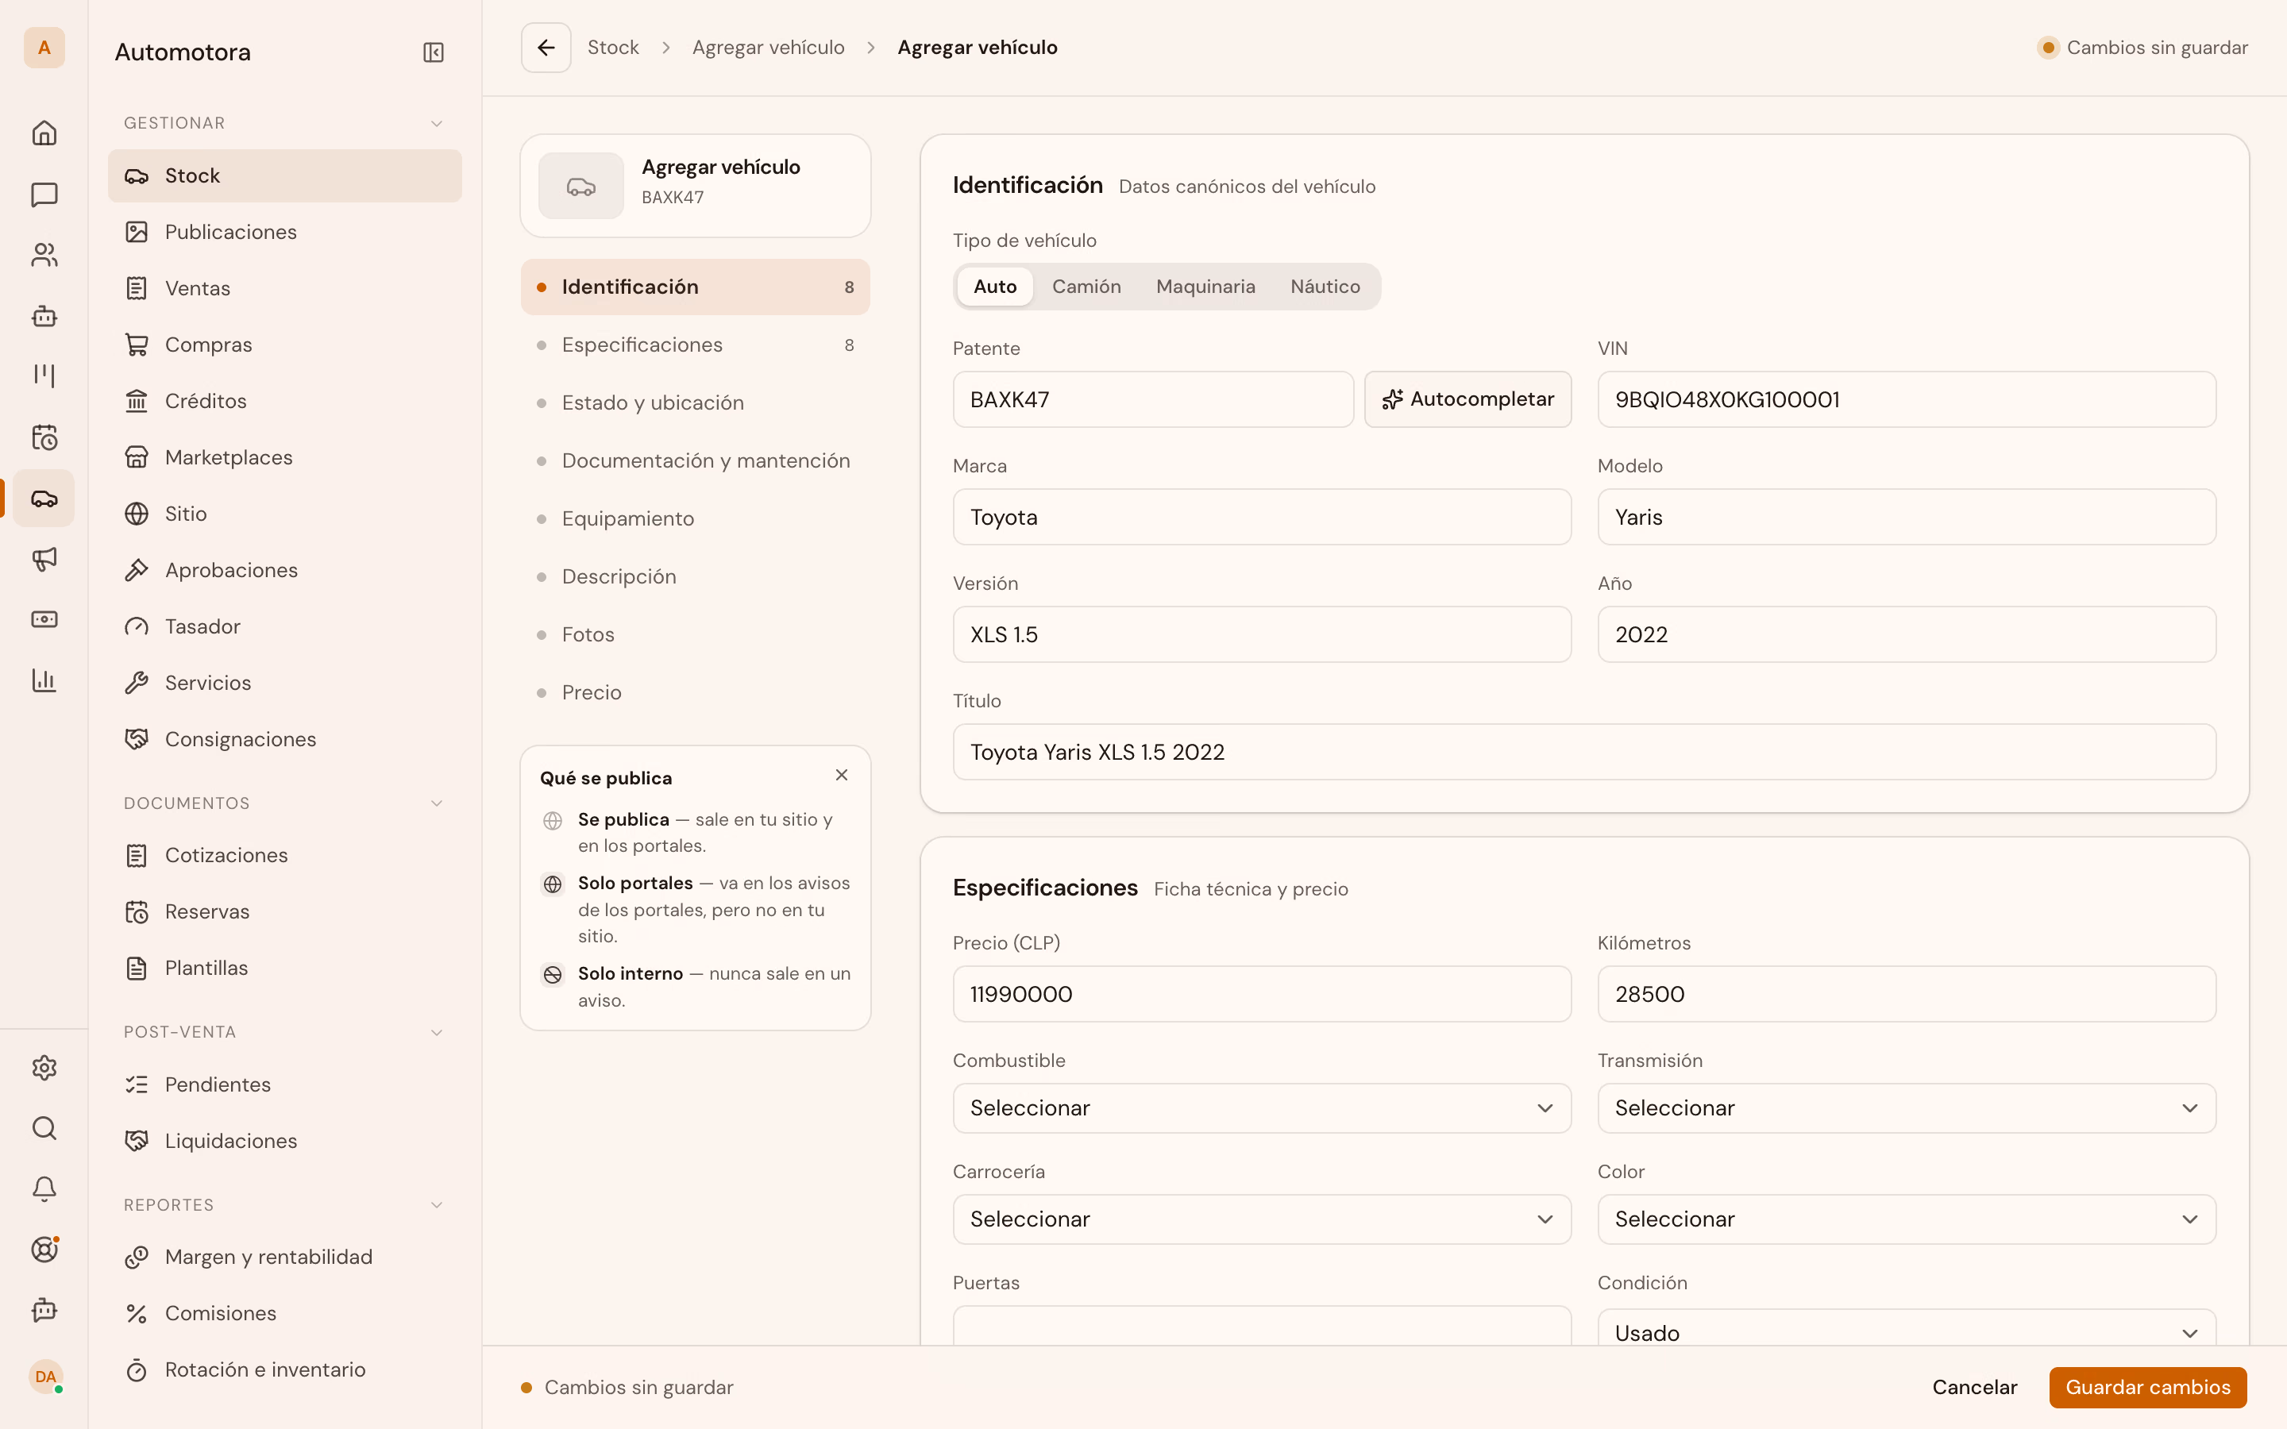Image resolution: width=2287 pixels, height=1429 pixels.
Task: Click the Patente field with BAXK47
Action: 1153,400
